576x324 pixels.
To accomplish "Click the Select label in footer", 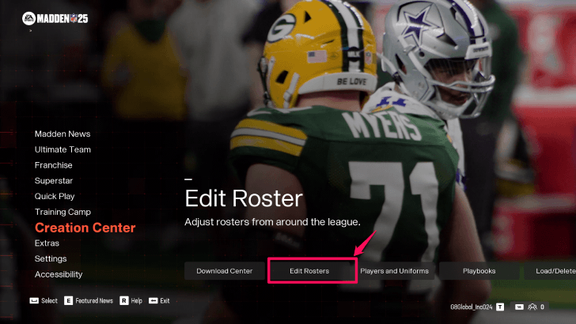I will coord(49,300).
